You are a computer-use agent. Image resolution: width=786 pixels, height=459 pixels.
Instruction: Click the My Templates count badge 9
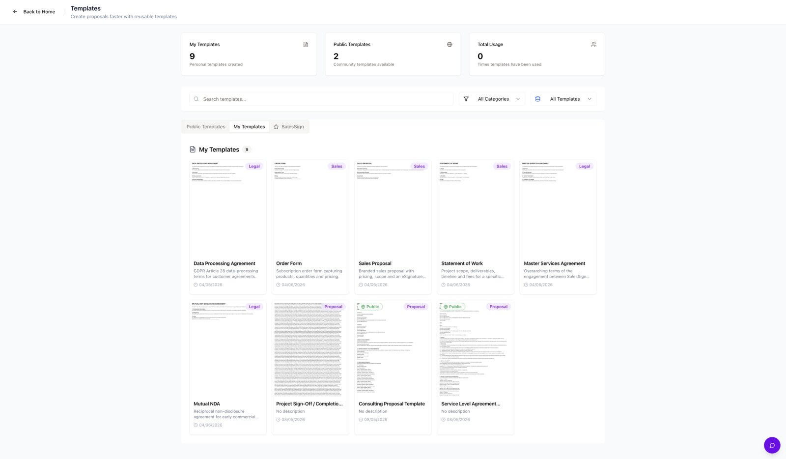coord(247,150)
